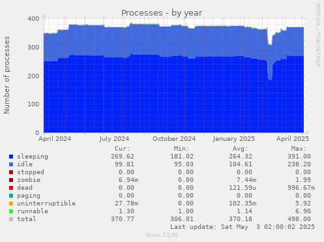
Task: Select runnable average value 1.14
Action: click(244, 211)
